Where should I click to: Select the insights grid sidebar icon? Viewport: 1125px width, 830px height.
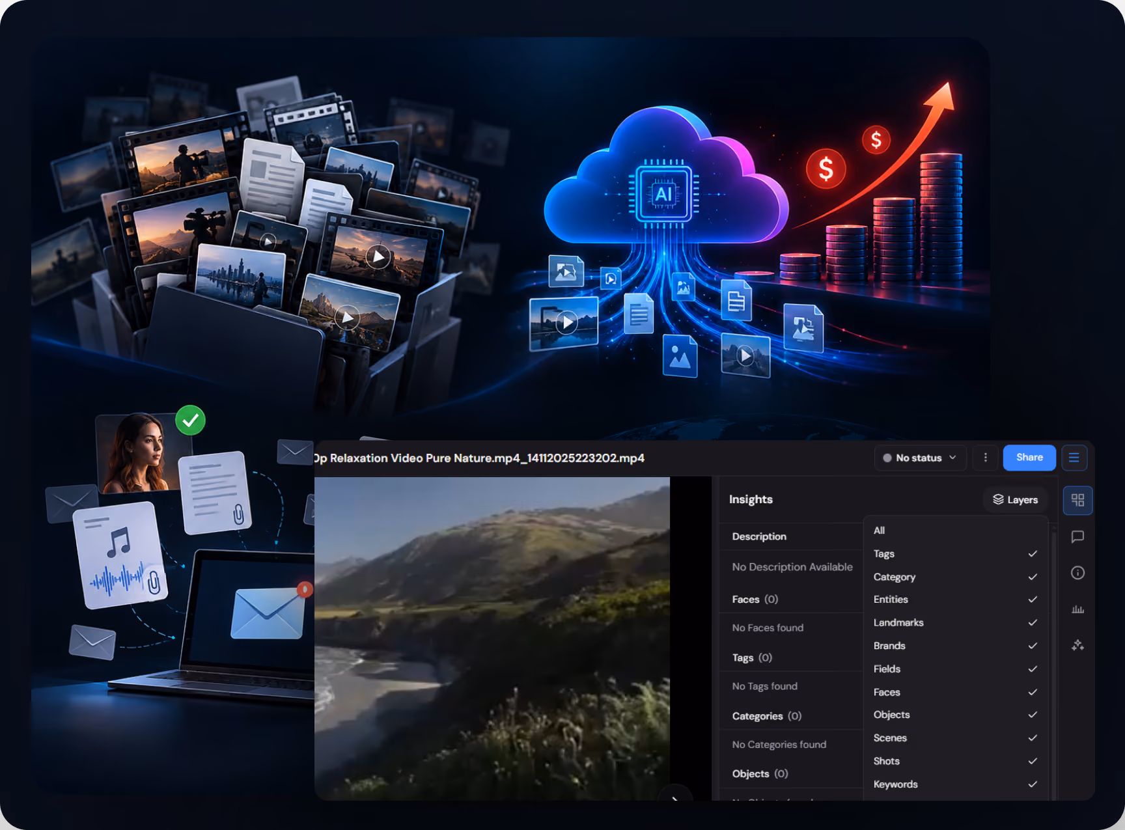pos(1077,500)
